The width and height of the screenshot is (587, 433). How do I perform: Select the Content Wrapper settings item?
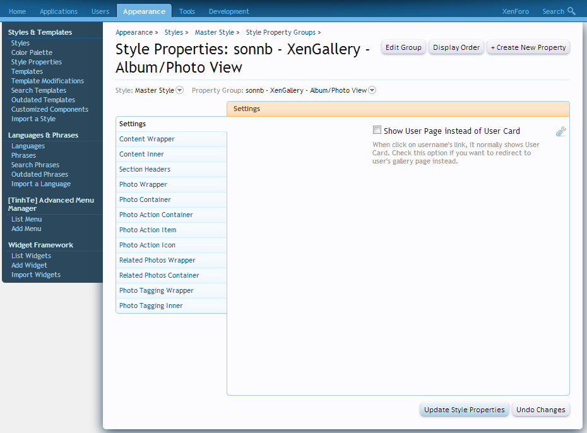click(x=146, y=138)
